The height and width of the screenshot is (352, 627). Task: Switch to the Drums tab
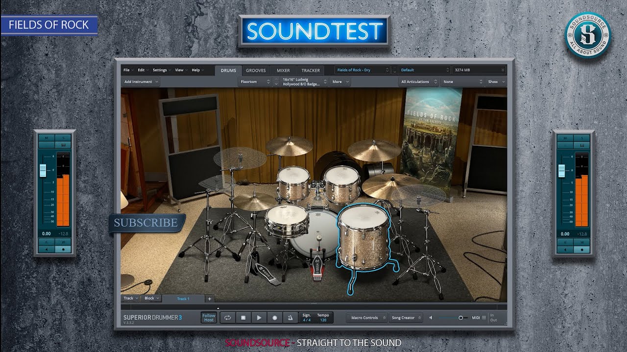(228, 70)
